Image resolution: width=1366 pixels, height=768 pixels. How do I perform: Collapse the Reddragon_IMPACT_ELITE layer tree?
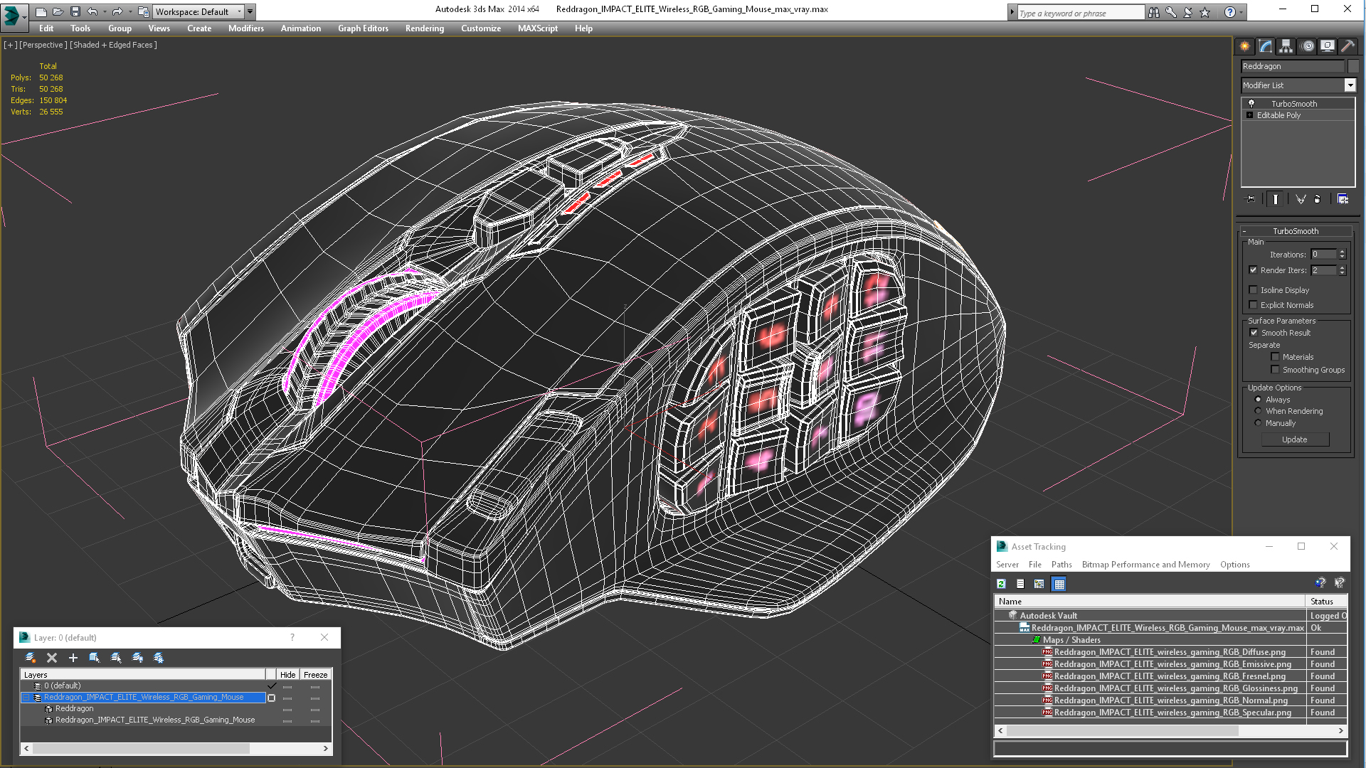coord(26,698)
